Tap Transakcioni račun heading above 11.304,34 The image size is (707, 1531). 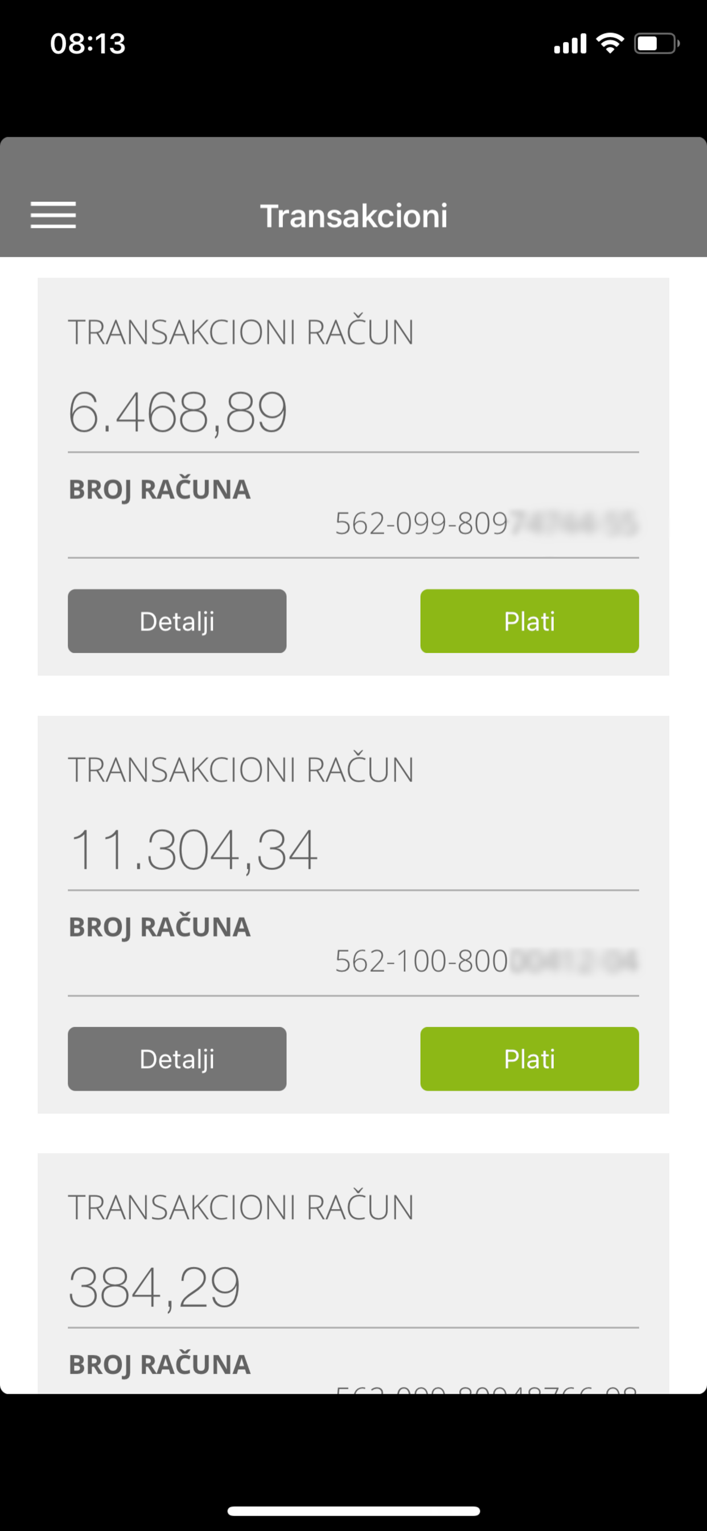[x=241, y=769]
